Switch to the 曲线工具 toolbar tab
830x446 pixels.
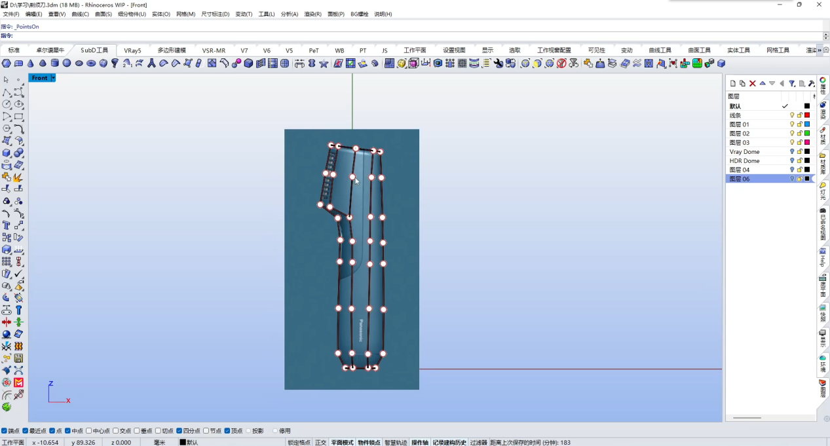[x=660, y=50]
